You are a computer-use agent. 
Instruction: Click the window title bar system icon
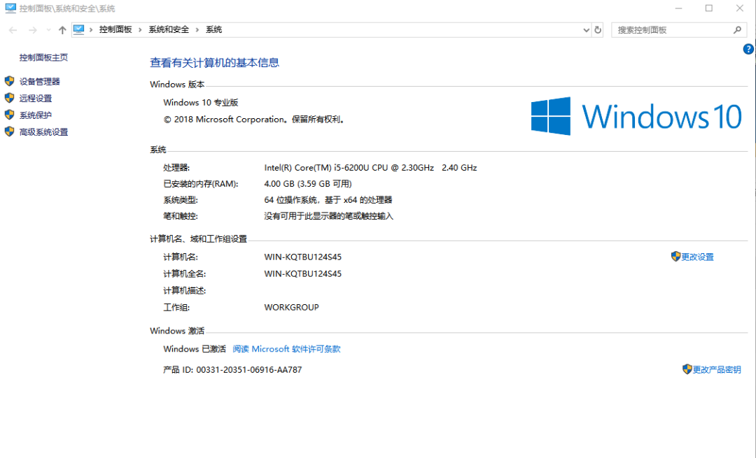coord(10,8)
